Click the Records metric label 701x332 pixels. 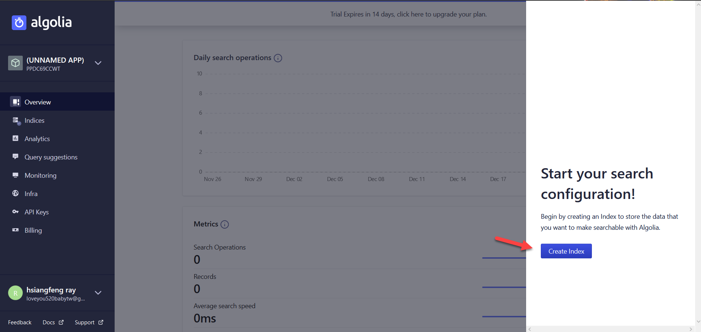tap(205, 277)
